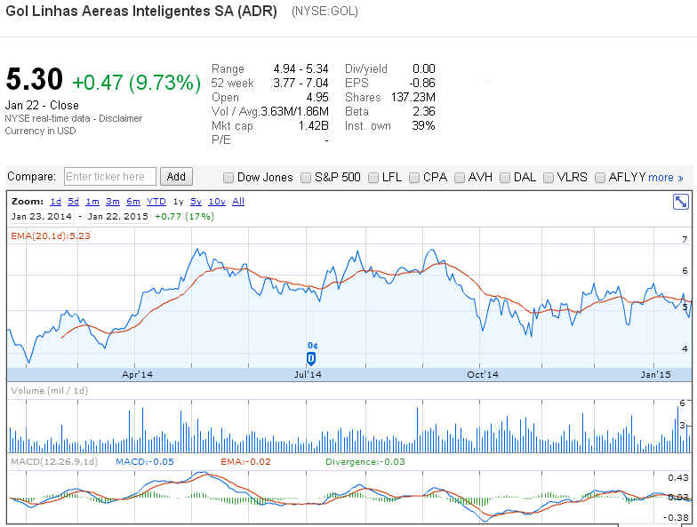This screenshot has width=697, height=527.
Task: Click the EPS value -0.86
Action: click(422, 84)
